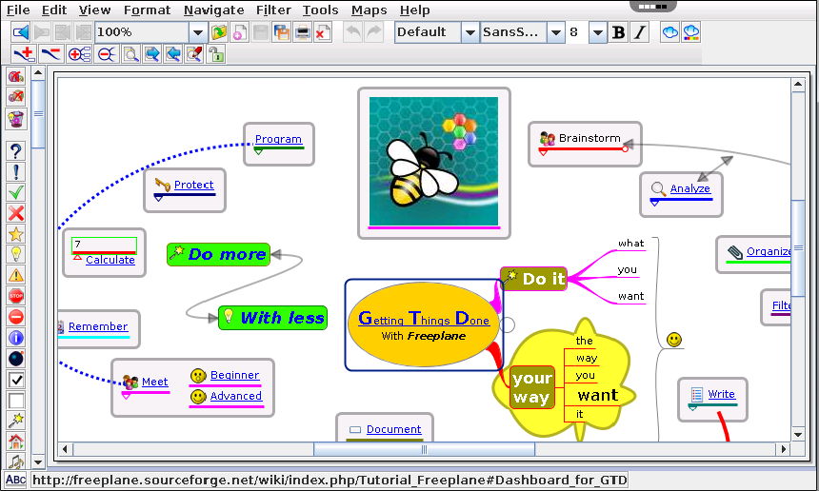Add the question mark icon to node

[x=16, y=150]
